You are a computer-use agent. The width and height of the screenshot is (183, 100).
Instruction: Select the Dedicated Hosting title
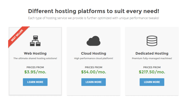coord(152,53)
